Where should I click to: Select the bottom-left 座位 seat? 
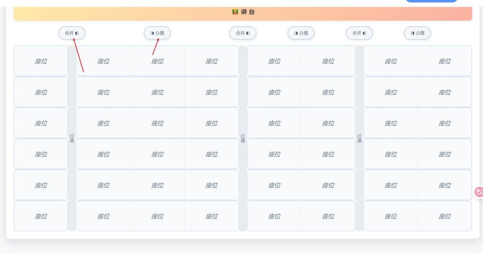coord(41,216)
